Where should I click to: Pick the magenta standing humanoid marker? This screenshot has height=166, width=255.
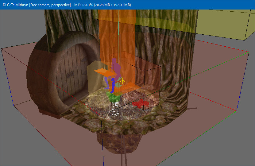pos(116,68)
